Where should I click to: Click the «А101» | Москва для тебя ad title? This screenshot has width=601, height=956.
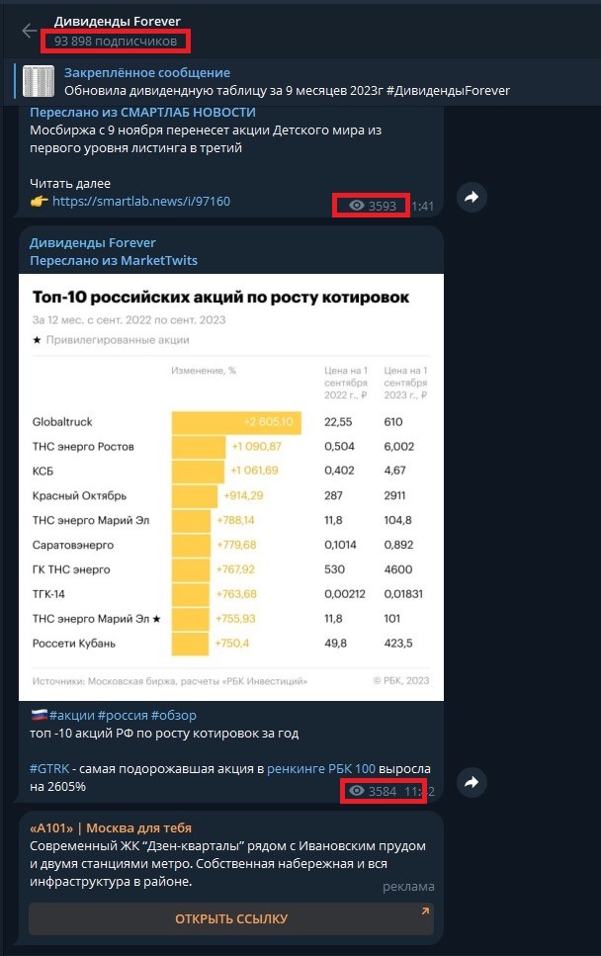click(x=110, y=827)
